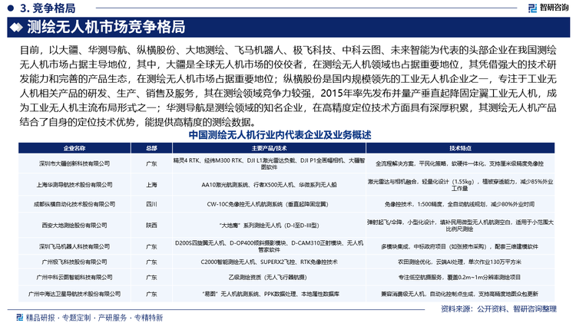
Task: Click 广东 in the 飞马机器人 row
Action: [151, 246]
